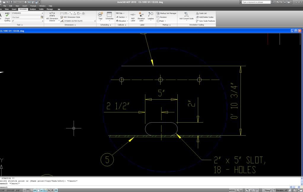Expand the STOKER OUTER PLATE dimension style list

95,21
